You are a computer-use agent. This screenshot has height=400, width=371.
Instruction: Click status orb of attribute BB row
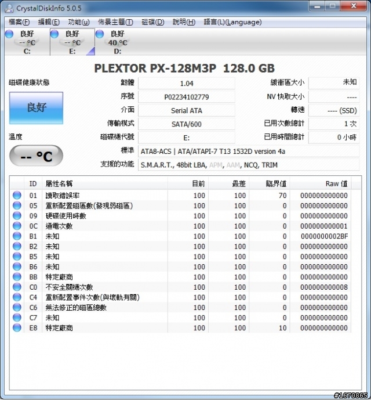point(17,277)
